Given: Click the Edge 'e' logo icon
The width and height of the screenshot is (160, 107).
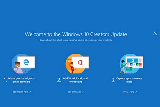Looking at the screenshot, I should 26,62.
